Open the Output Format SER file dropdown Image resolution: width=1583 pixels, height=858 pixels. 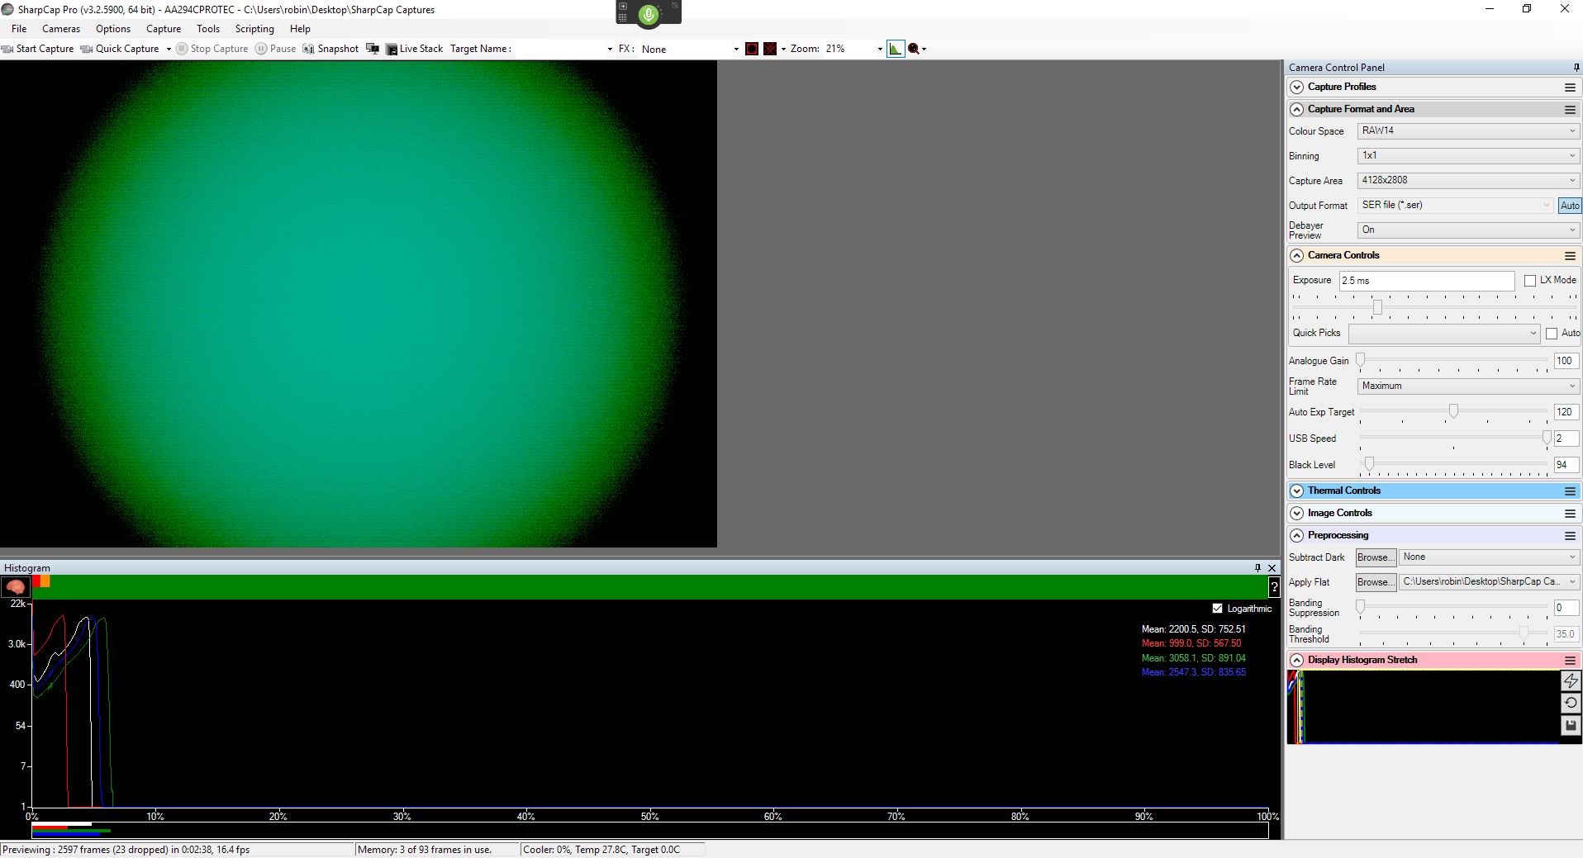click(1456, 205)
